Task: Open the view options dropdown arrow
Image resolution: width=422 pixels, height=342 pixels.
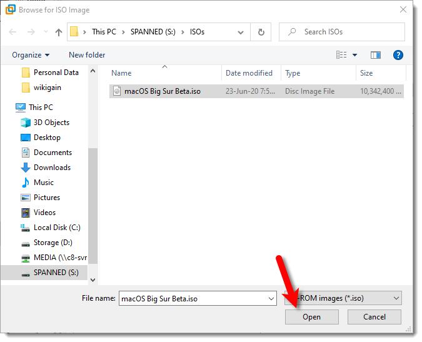Action: pyautogui.click(x=354, y=55)
